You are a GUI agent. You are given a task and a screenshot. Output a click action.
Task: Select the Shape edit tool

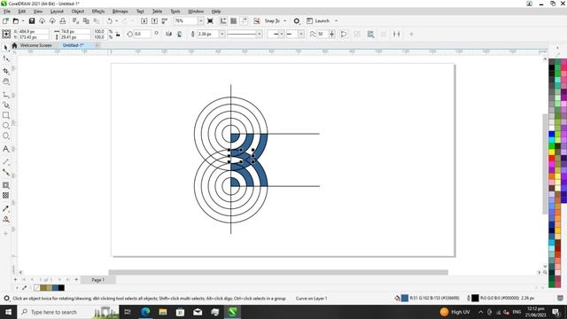(6, 58)
